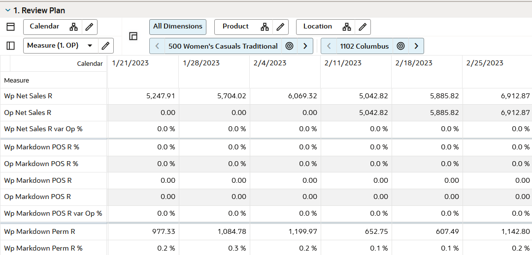Open the Location hierarchy icon

347,27
